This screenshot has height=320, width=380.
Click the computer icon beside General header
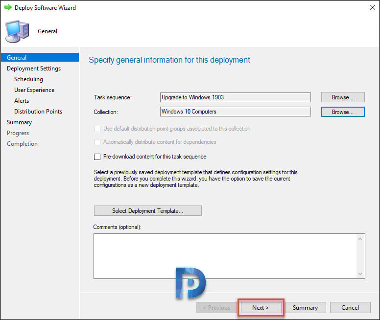17,31
